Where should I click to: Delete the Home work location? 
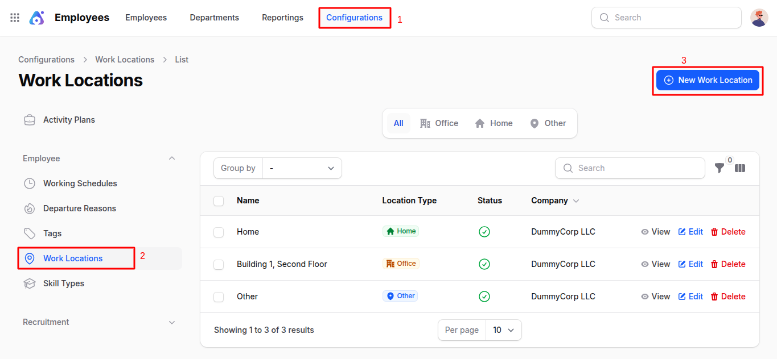728,232
